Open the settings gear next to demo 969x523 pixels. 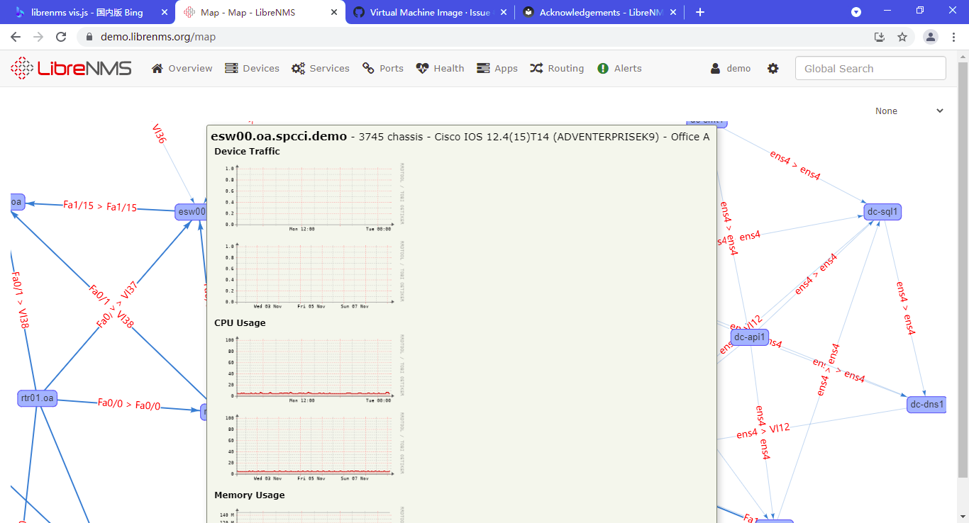click(x=773, y=68)
